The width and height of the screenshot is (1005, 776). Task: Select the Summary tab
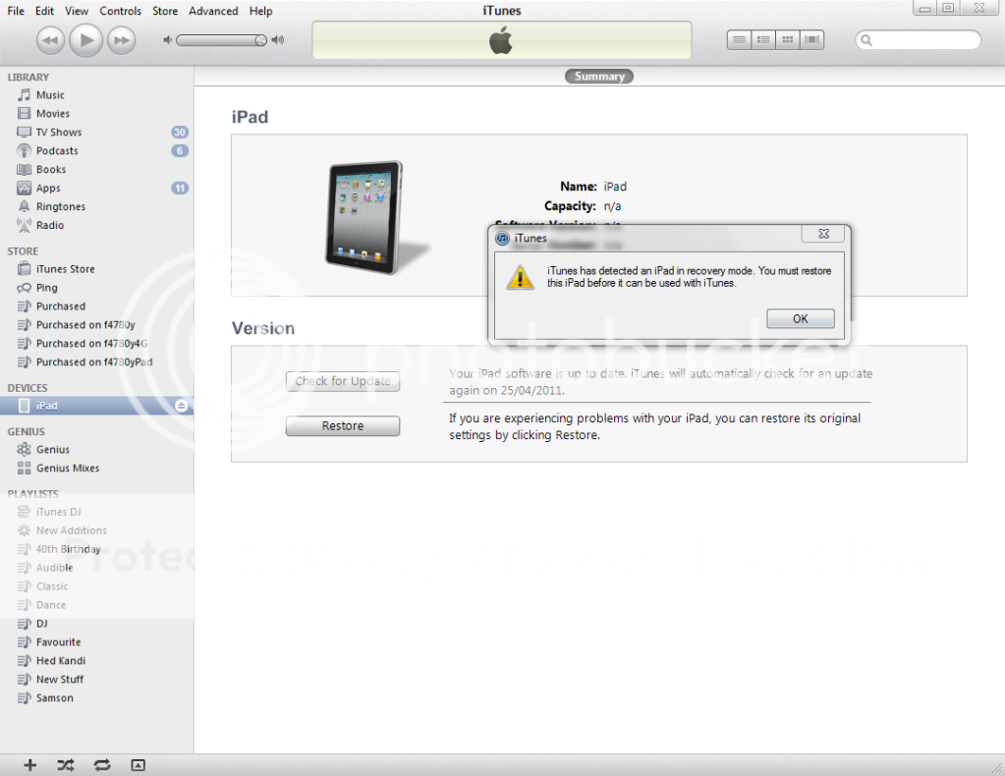point(599,77)
